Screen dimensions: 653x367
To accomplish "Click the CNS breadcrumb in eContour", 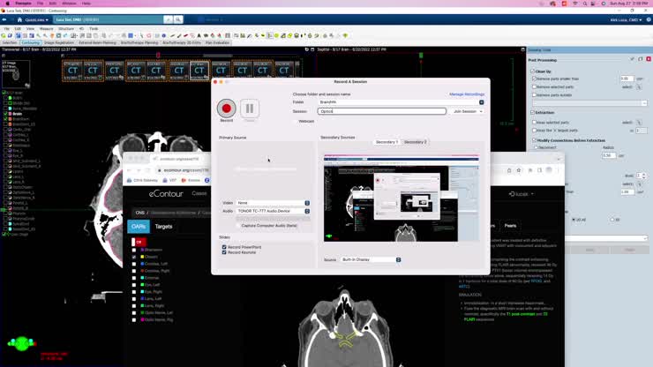I will click(x=139, y=213).
